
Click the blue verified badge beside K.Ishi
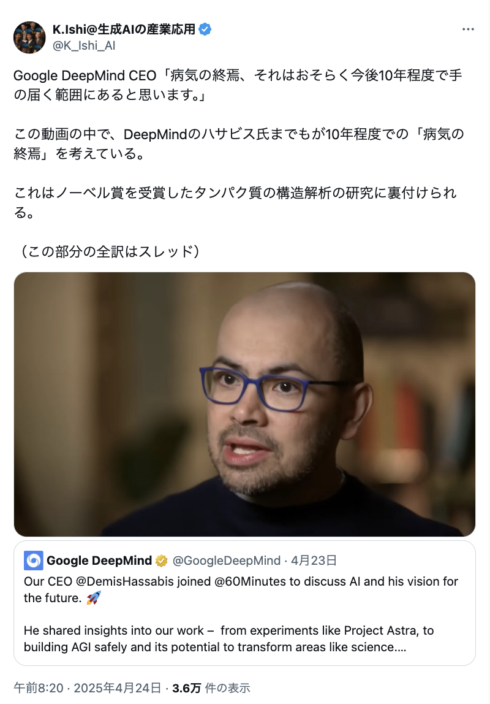[x=205, y=29]
